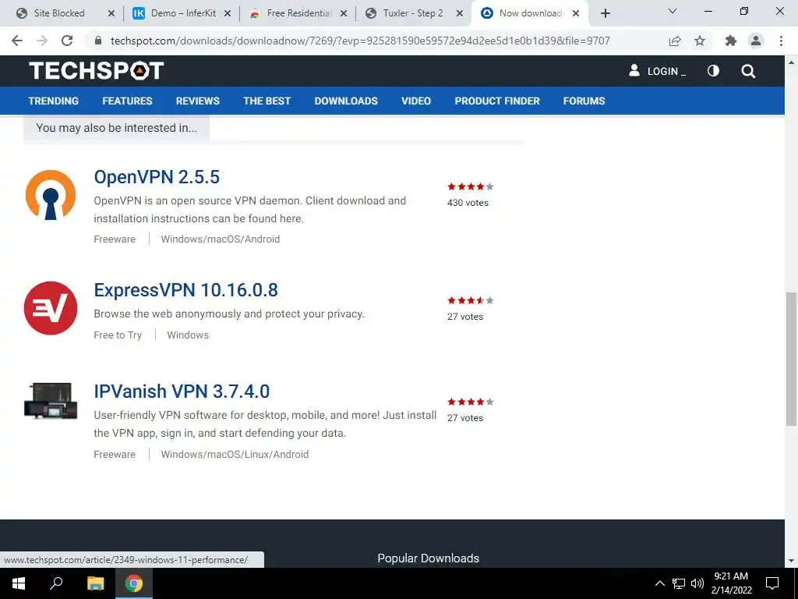This screenshot has height=599, width=798.
Task: Toggle the dark mode contrast icon
Action: point(713,71)
